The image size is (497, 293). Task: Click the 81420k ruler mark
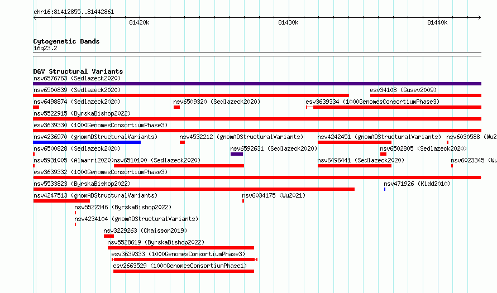139,22
